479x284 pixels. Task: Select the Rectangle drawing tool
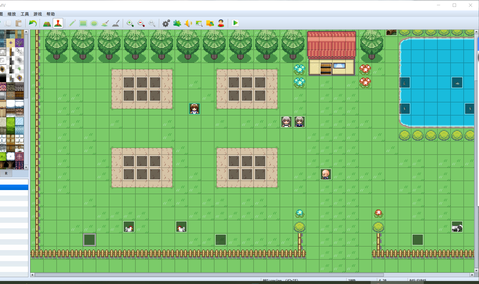click(83, 23)
